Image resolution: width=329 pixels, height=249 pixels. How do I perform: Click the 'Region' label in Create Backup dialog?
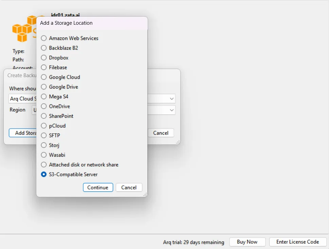pos(17,110)
